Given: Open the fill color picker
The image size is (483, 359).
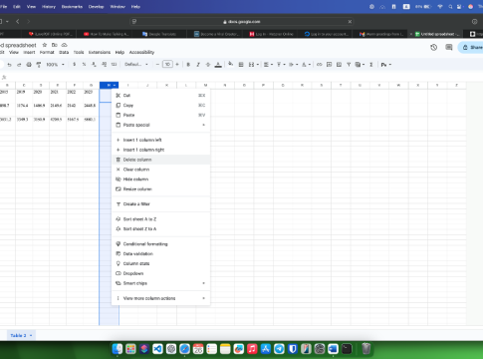Looking at the screenshot, I should (x=230, y=64).
